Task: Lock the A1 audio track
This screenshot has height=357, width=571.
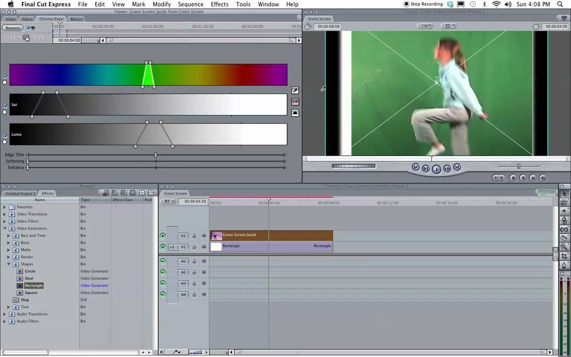Action: point(194,261)
